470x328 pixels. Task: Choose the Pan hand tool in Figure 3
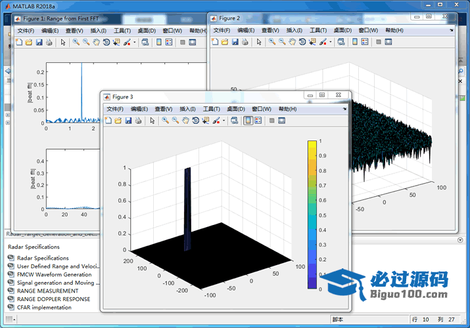click(x=185, y=121)
